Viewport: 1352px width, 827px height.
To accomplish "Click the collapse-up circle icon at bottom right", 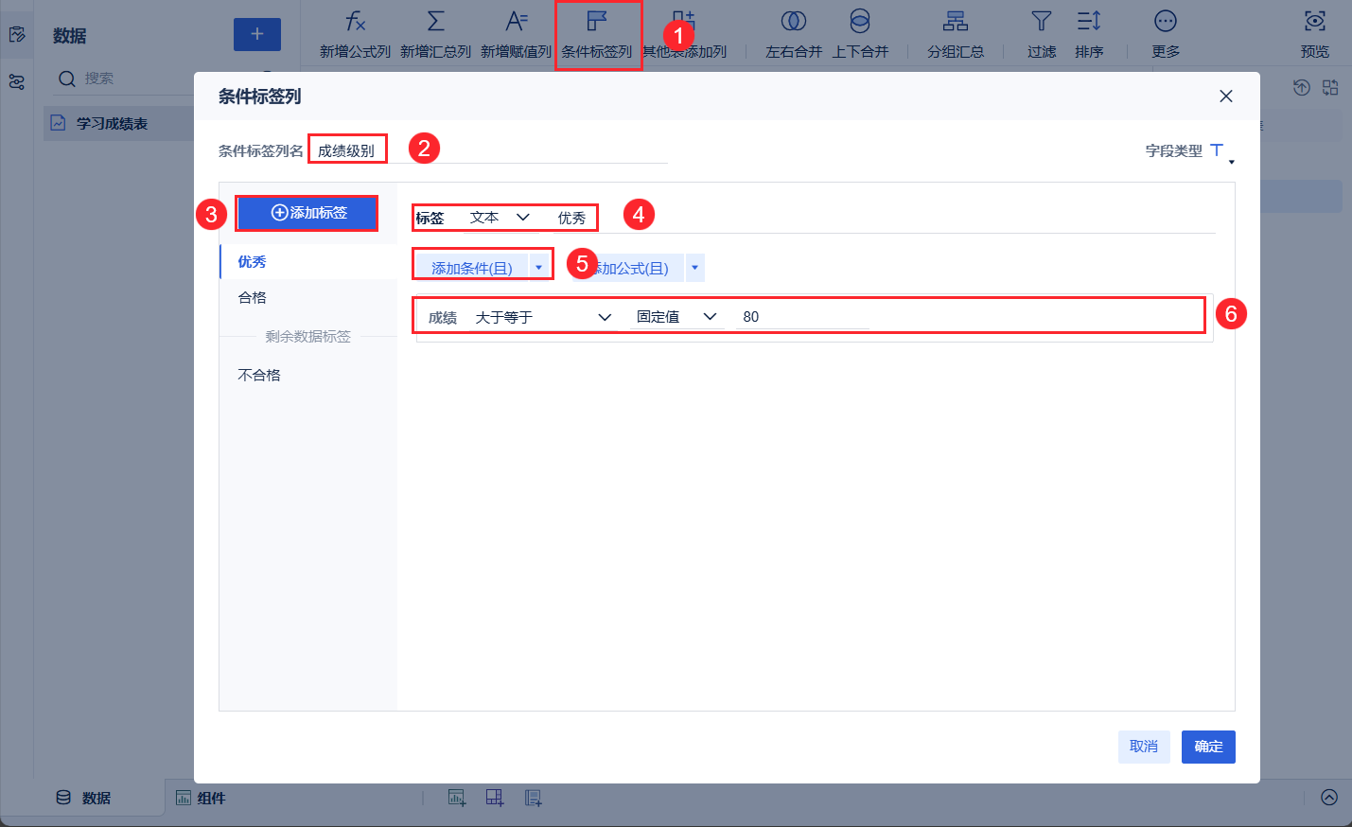I will (1329, 797).
